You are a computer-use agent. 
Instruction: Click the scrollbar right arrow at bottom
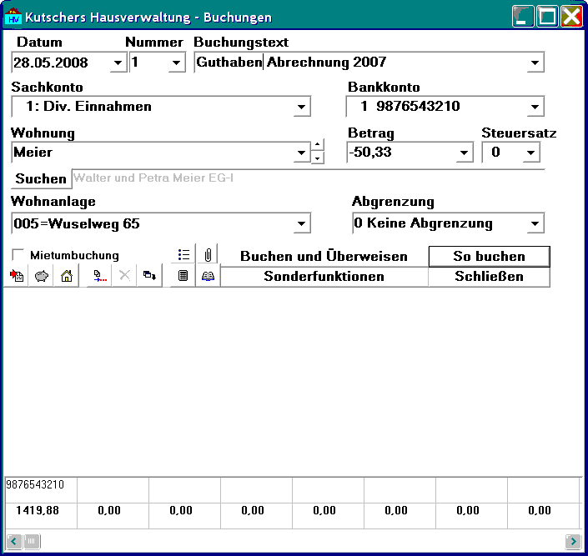point(573,541)
